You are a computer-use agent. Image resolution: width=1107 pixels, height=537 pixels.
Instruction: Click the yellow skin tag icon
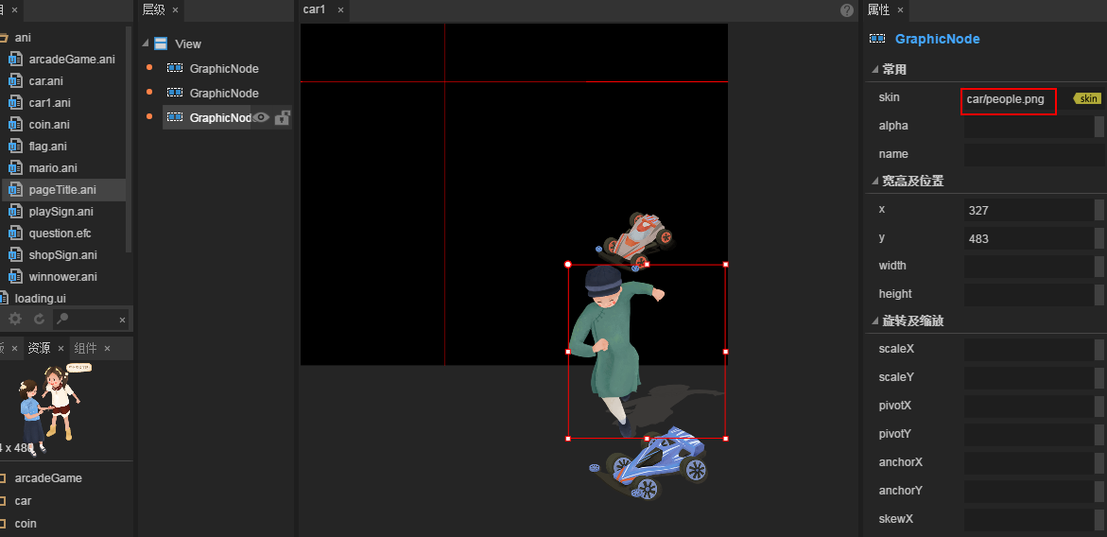click(1088, 98)
